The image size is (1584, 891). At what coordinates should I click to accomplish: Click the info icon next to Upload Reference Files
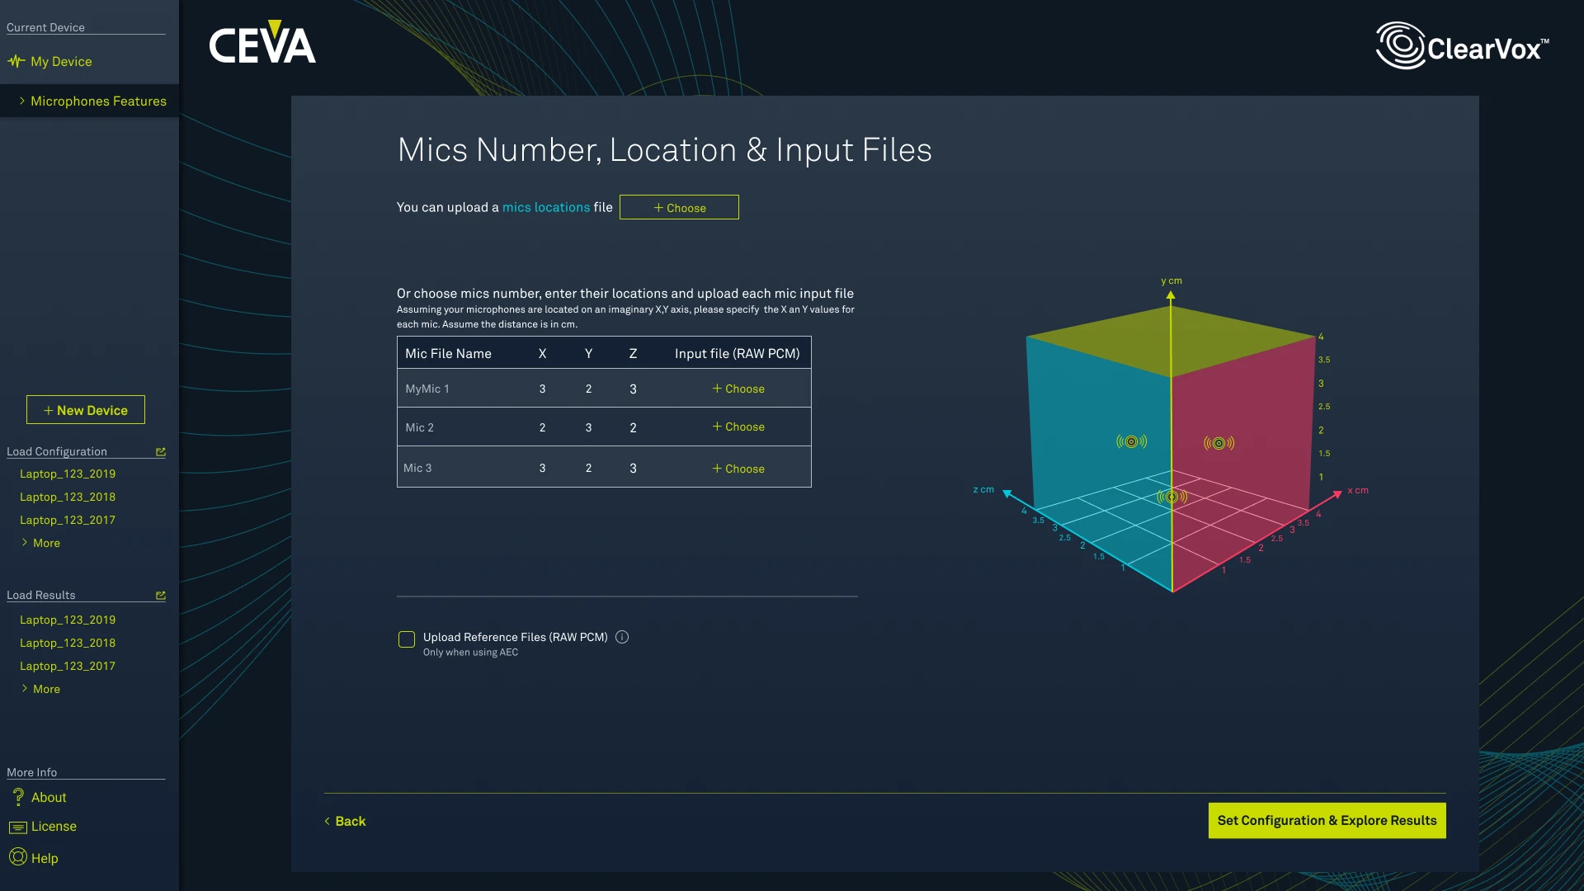(x=622, y=637)
